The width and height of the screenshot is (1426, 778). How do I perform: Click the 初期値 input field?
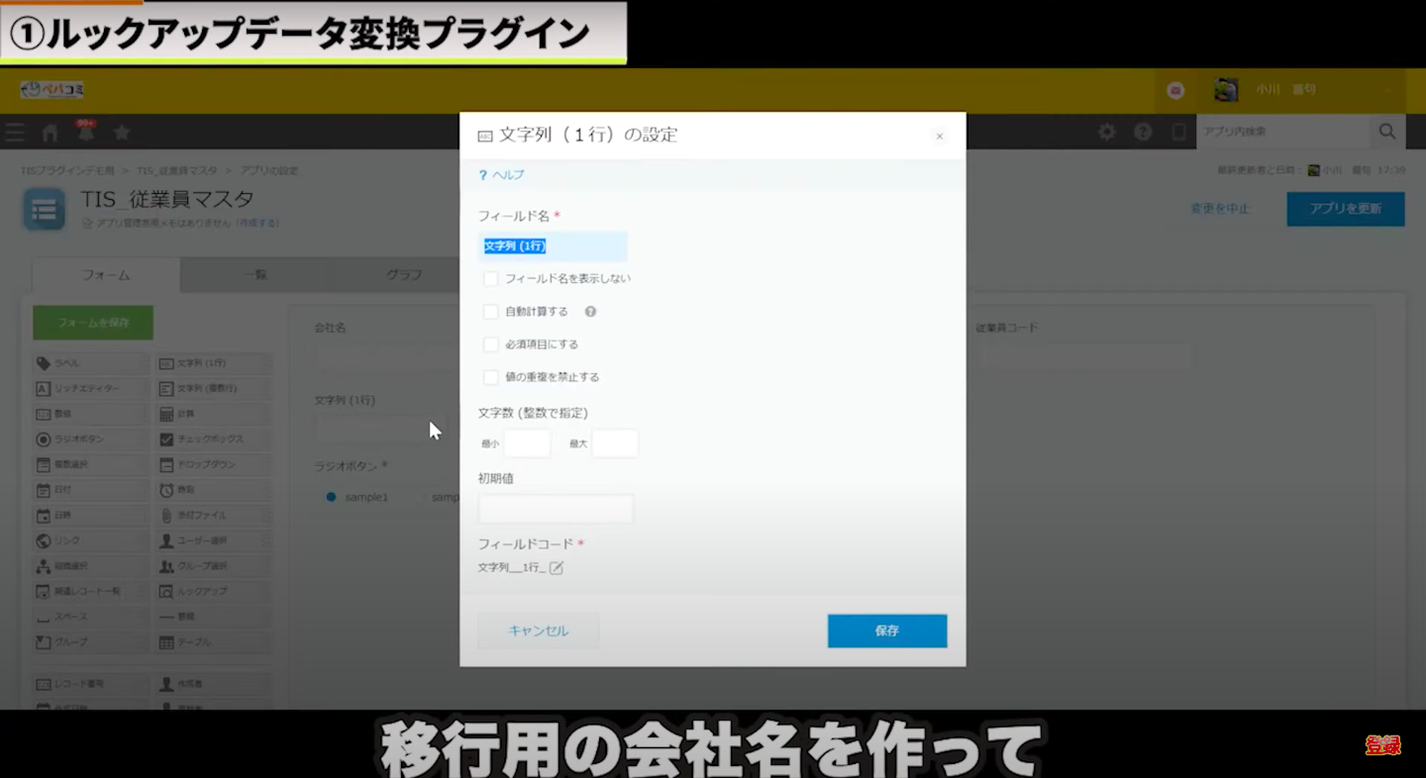point(556,509)
